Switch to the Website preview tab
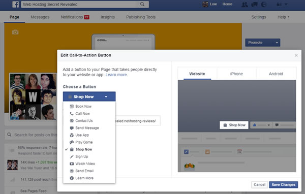The image size is (305, 194). [197, 74]
